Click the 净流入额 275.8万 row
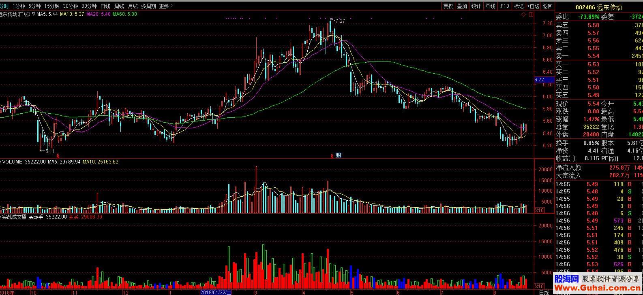Screen dimensions: 643x295 599,168
